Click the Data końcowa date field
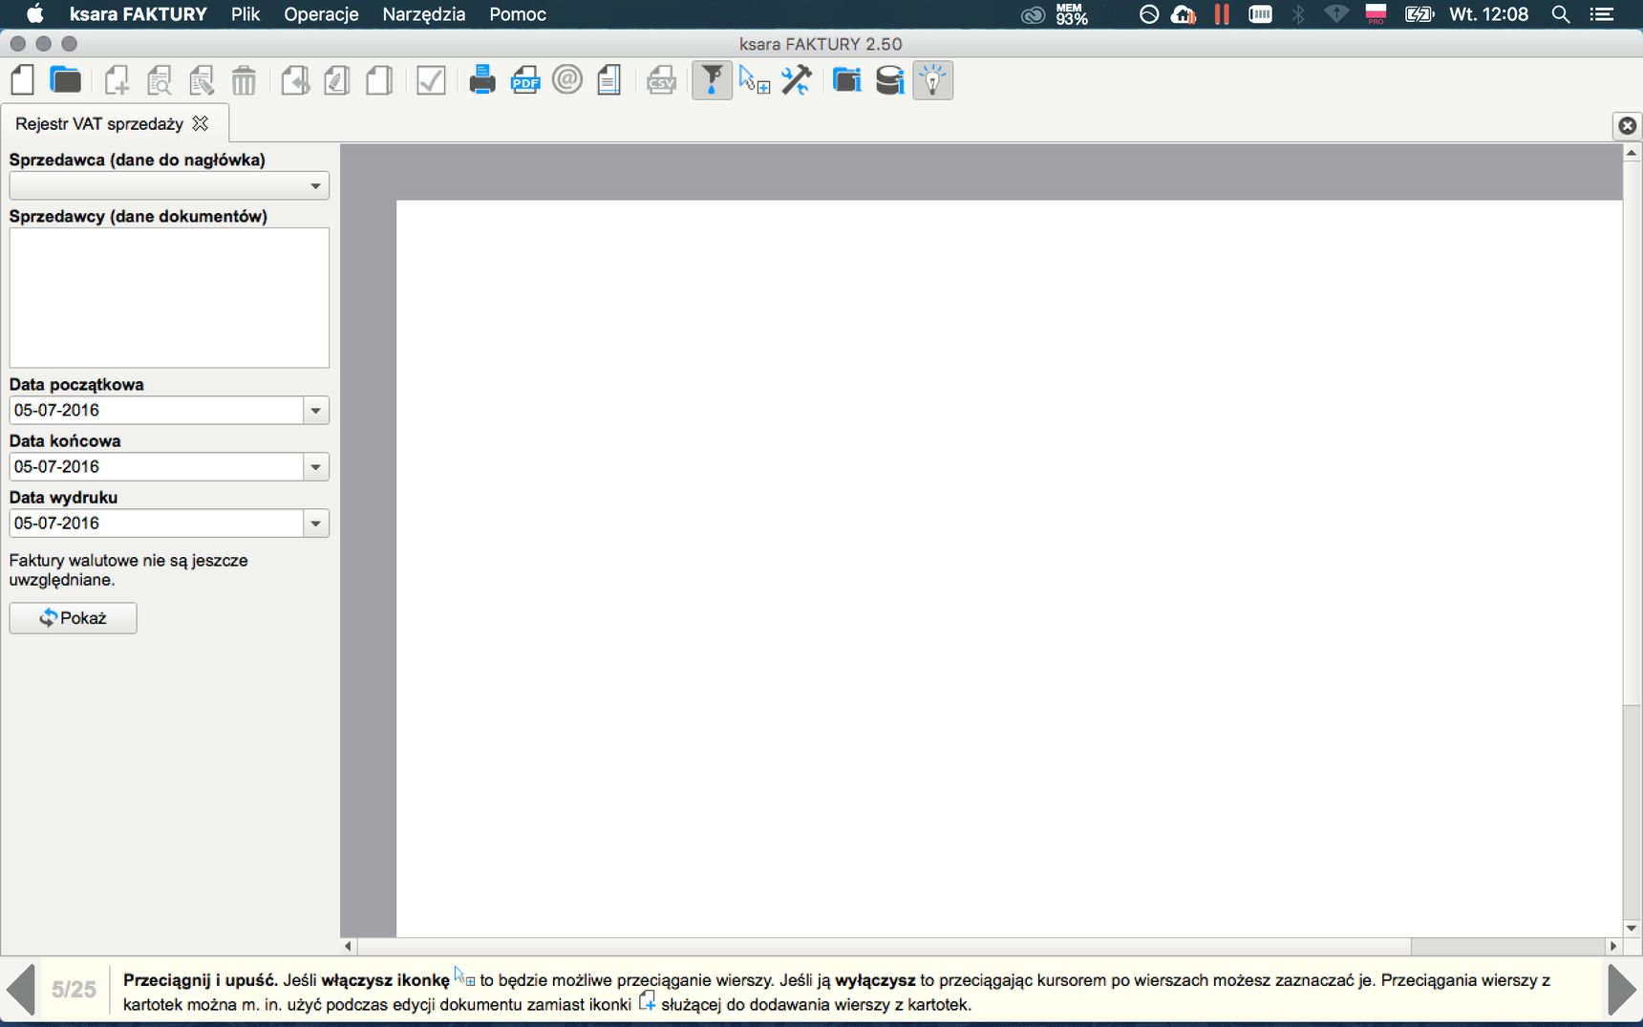 point(157,467)
